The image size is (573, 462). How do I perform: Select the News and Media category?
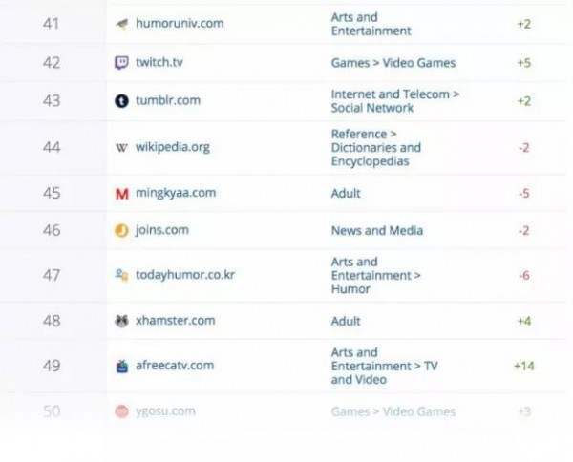[377, 231]
